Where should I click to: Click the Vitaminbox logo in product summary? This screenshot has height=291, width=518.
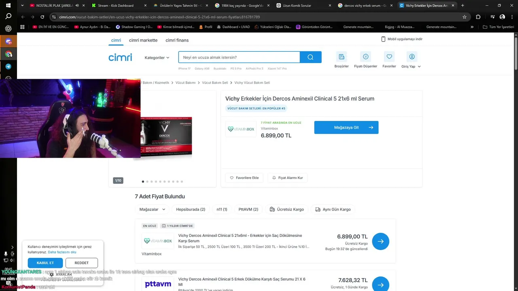point(241,129)
